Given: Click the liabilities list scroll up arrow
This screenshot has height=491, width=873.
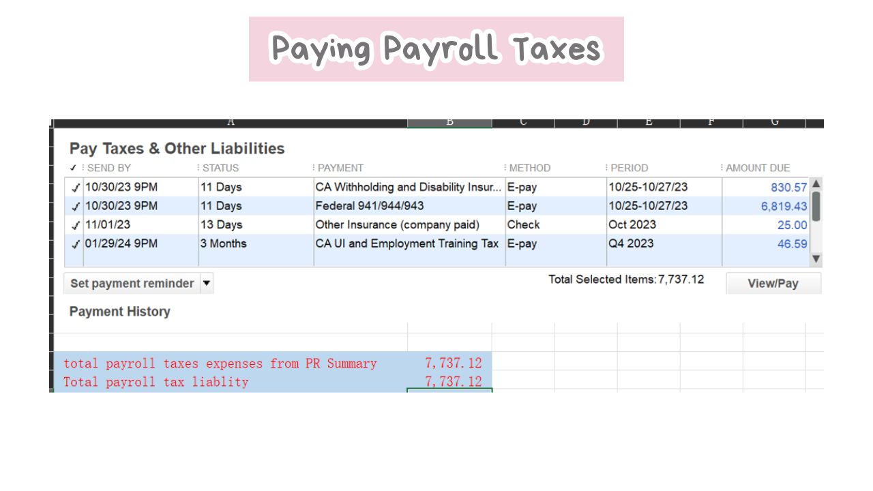Looking at the screenshot, I should coord(816,183).
